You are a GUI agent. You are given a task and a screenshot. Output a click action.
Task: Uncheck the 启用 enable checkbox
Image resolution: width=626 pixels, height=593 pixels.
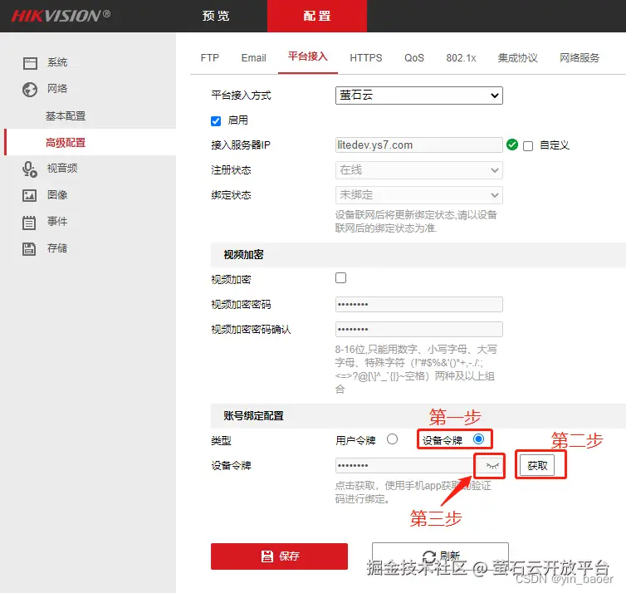click(216, 121)
